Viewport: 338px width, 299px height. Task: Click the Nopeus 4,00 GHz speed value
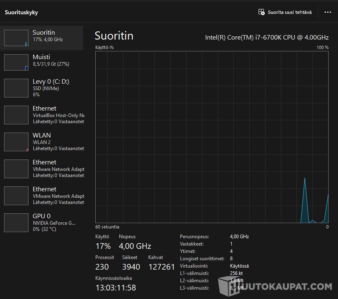click(x=135, y=246)
